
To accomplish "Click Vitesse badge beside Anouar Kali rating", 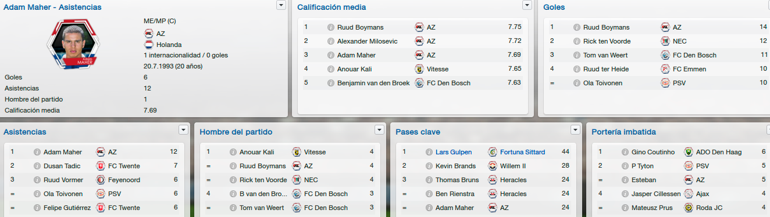I will 419,69.
